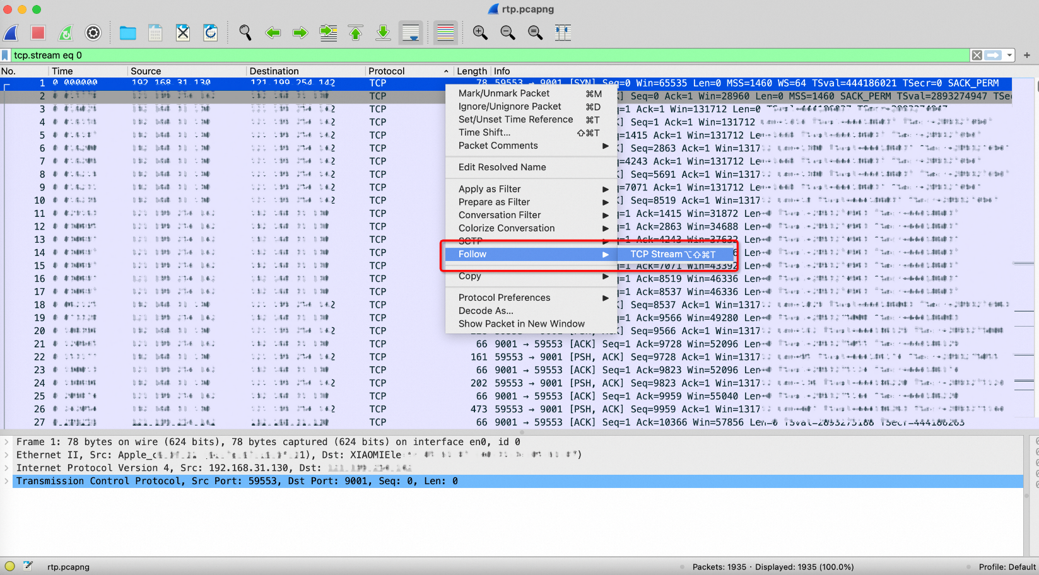Click the rtp.pcapng status bar text

[68, 567]
